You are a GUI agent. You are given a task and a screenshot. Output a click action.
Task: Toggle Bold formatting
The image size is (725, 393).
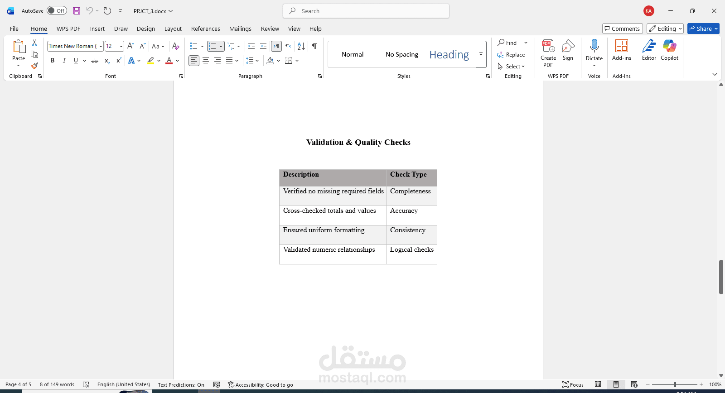click(x=53, y=61)
